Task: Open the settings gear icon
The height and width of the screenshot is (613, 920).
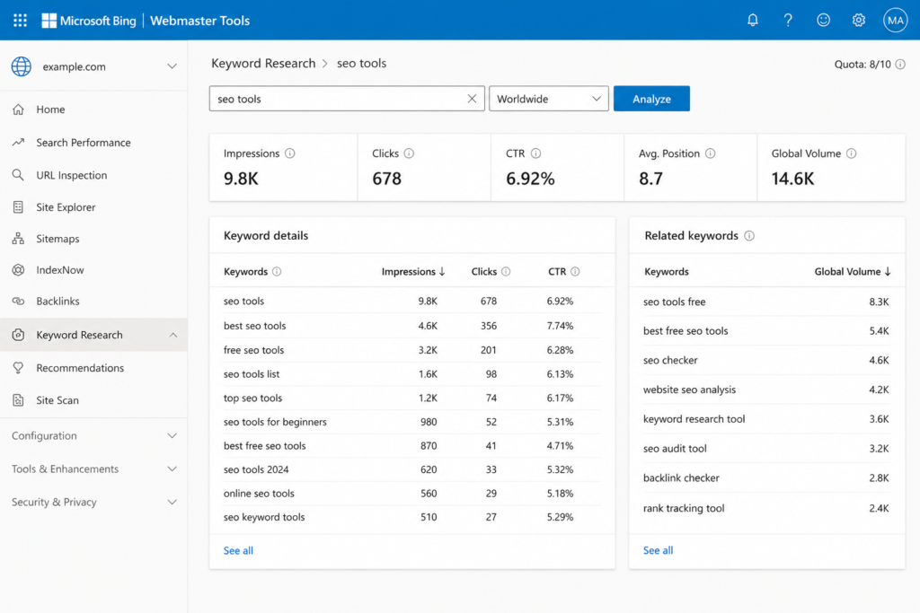Action: (858, 21)
